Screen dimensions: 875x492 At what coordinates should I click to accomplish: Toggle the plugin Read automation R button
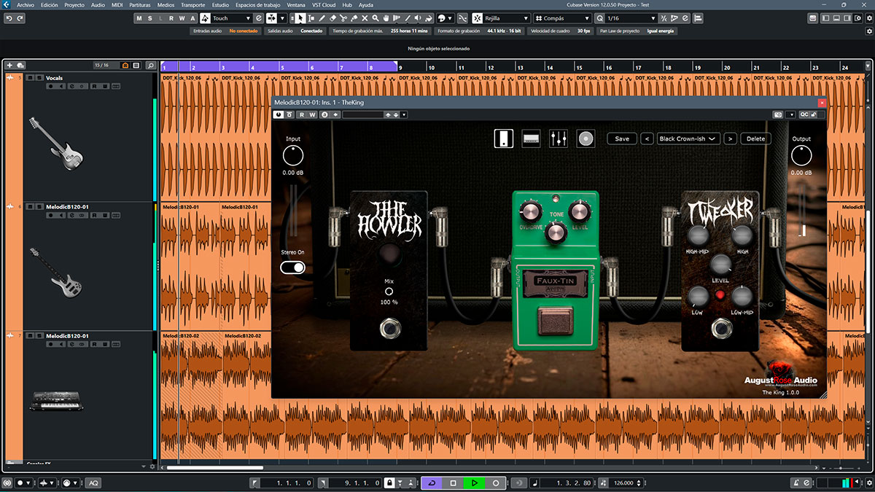(x=301, y=114)
